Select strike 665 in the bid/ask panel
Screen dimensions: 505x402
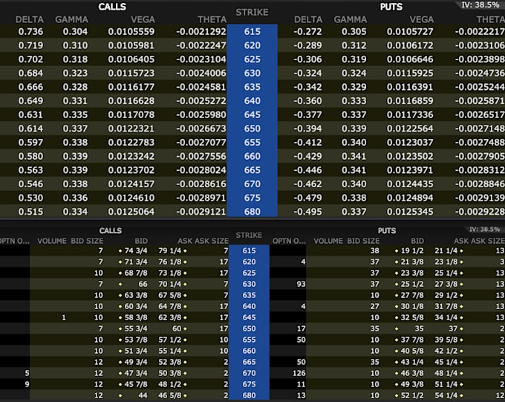pyautogui.click(x=249, y=362)
